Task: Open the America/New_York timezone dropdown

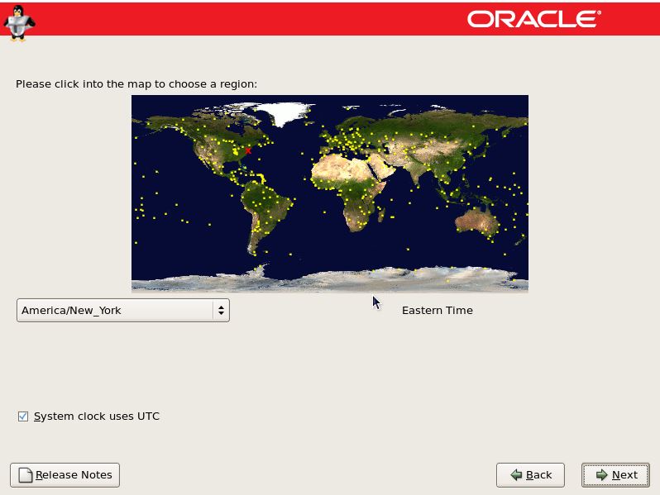Action: click(123, 311)
